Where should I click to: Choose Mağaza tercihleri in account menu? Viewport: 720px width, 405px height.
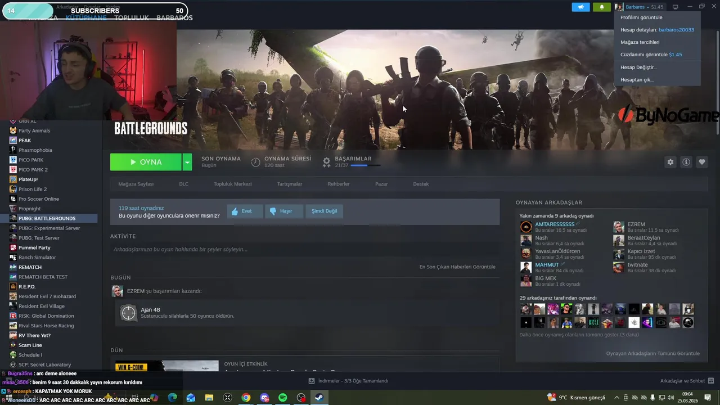(x=640, y=42)
